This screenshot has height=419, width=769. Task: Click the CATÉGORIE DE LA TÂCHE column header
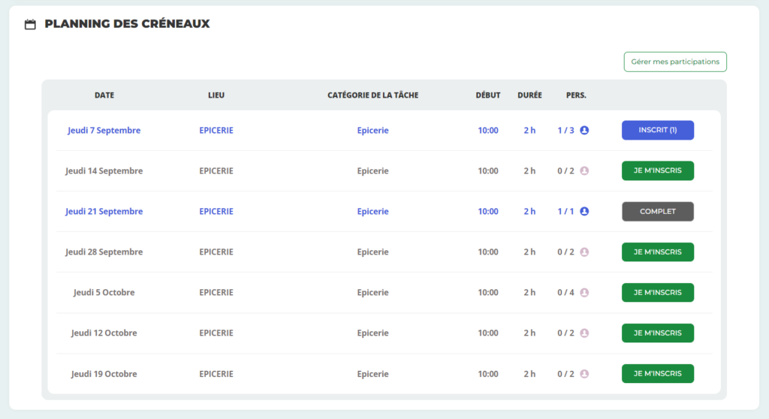(x=372, y=95)
